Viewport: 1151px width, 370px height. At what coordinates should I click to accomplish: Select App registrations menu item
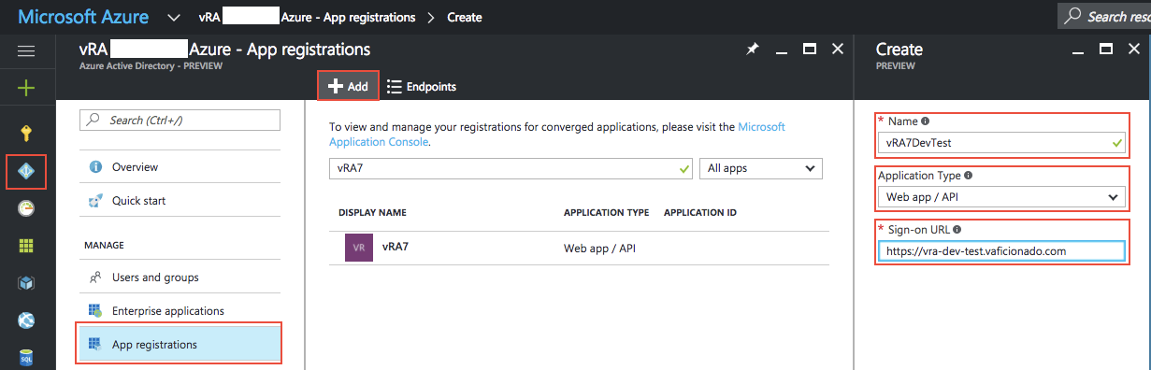pyautogui.click(x=180, y=344)
